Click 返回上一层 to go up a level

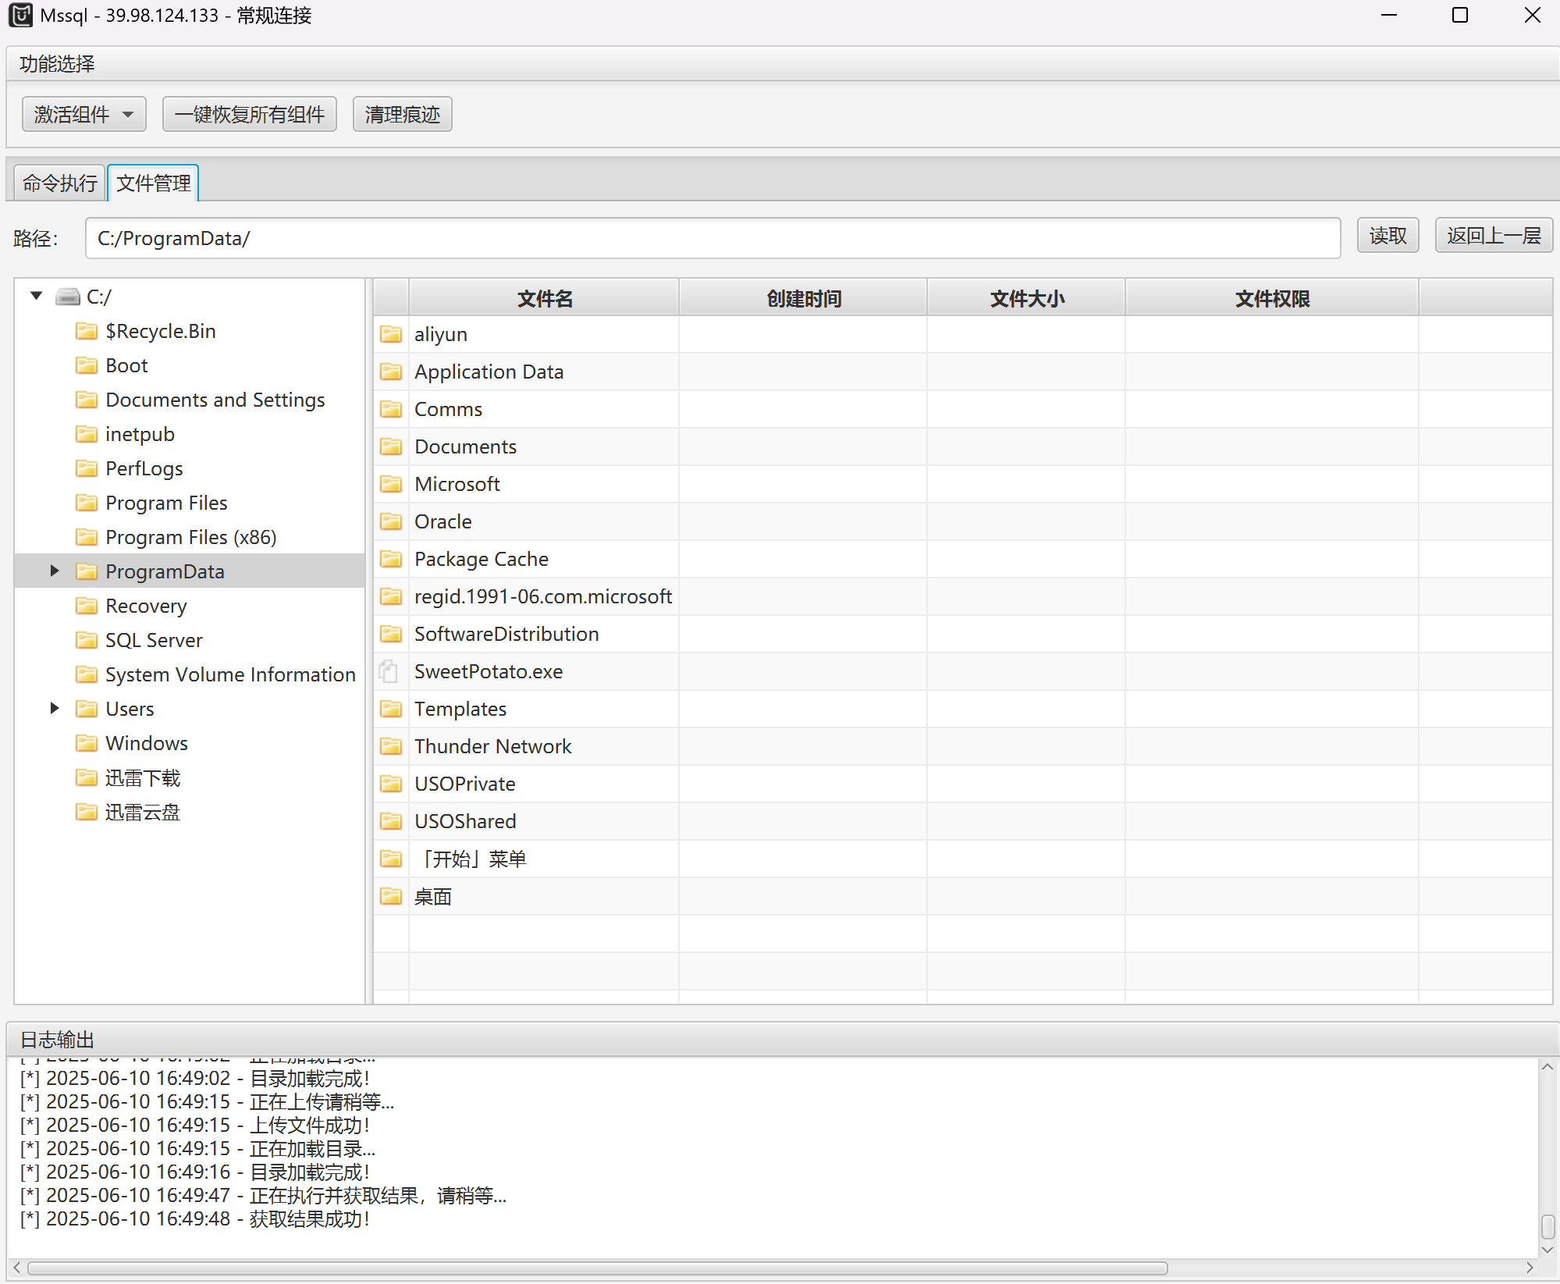point(1493,236)
